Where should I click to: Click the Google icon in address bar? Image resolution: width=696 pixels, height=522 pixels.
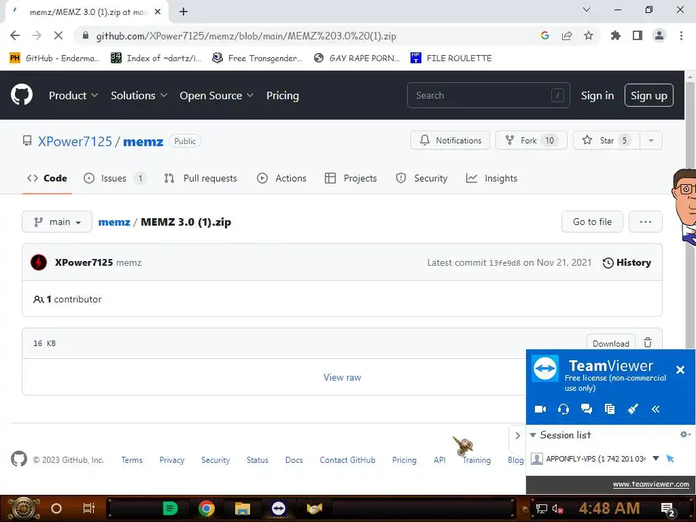[x=545, y=35]
